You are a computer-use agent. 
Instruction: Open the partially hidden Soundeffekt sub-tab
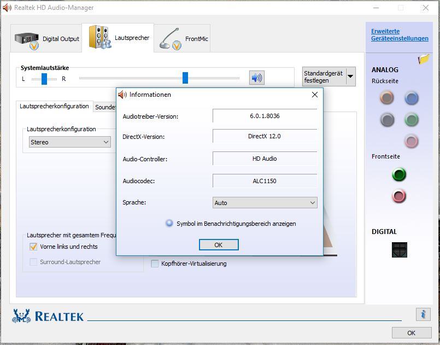[x=105, y=107]
